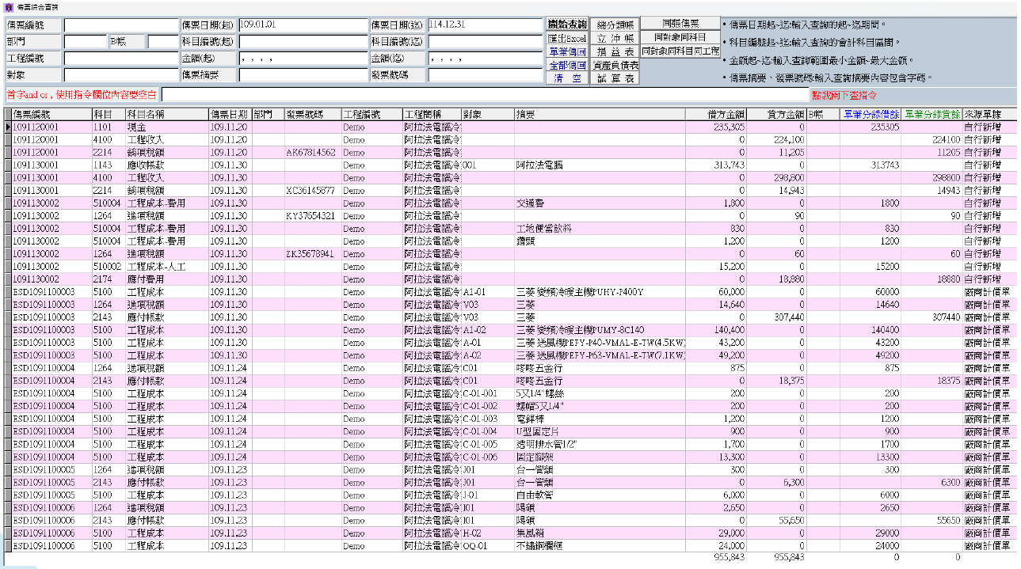Click the 工程簡稱 column header
Viewport: 1021px width, 569px height.
coord(432,115)
